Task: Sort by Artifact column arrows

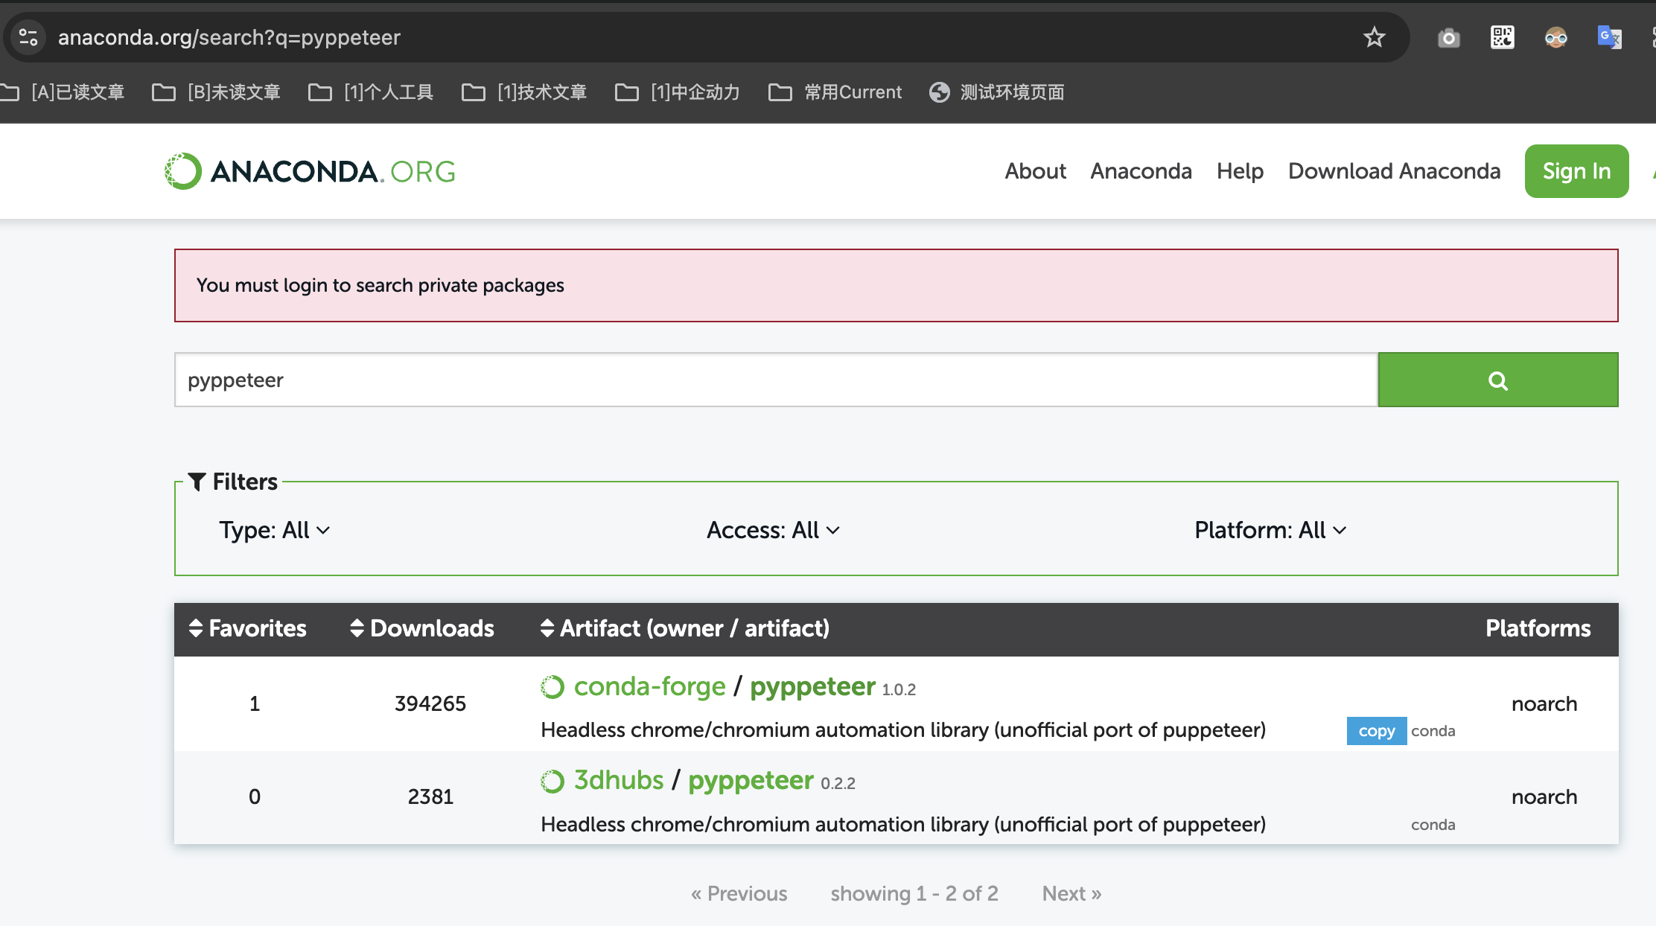Action: pos(547,628)
